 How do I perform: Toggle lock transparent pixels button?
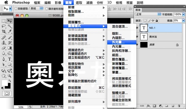tap(145, 21)
